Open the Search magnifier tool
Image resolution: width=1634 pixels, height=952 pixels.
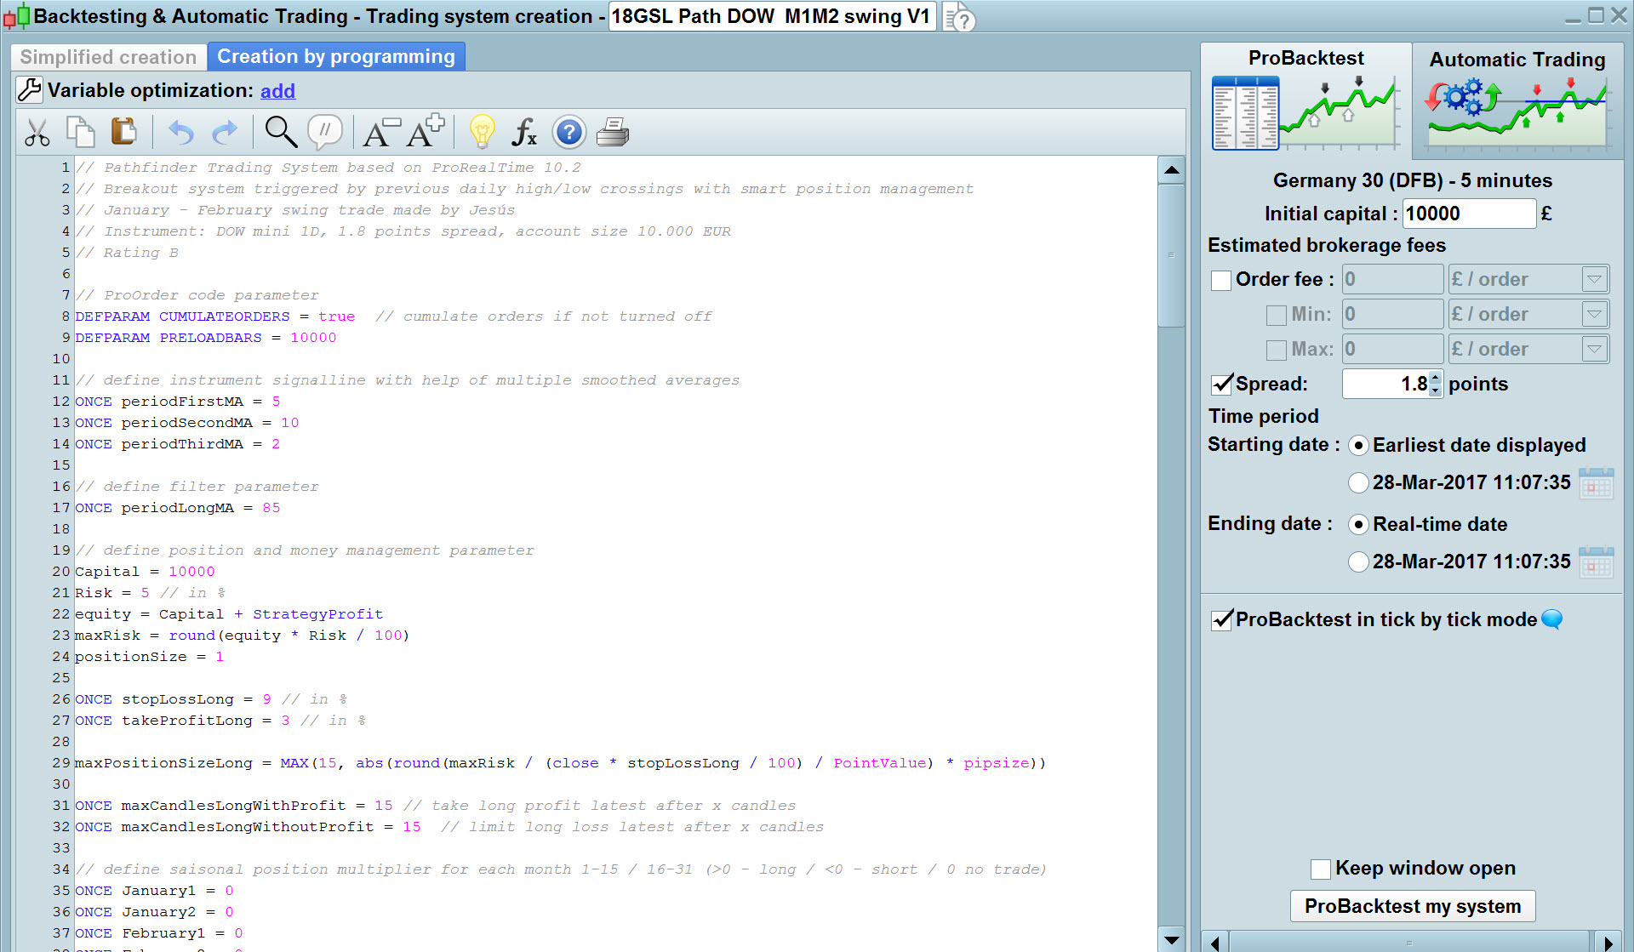(280, 133)
